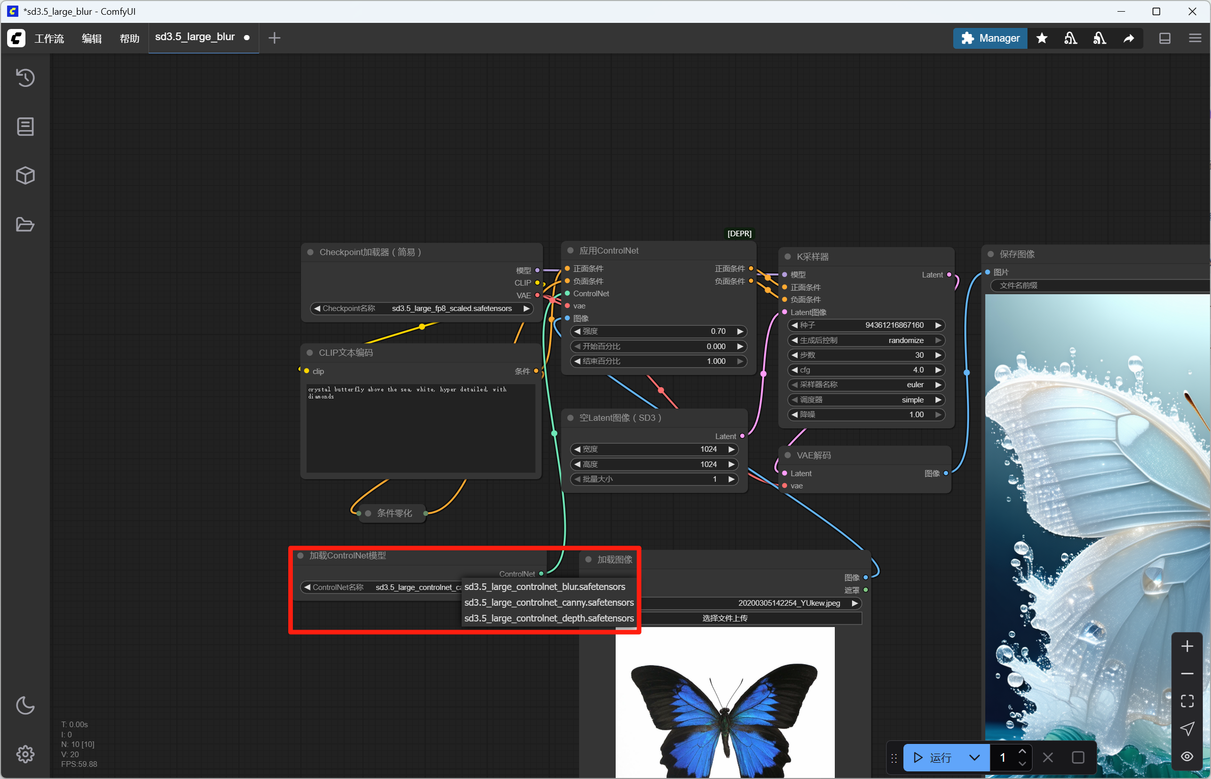1211x779 pixels.
Task: Collapse the VAE解码 node dot
Action: (788, 455)
